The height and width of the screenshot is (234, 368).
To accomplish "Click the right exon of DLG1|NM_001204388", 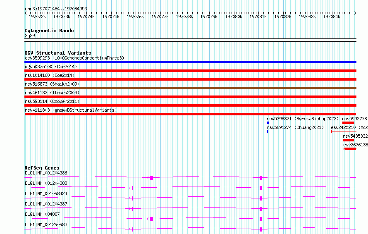I will [x=260, y=188].
